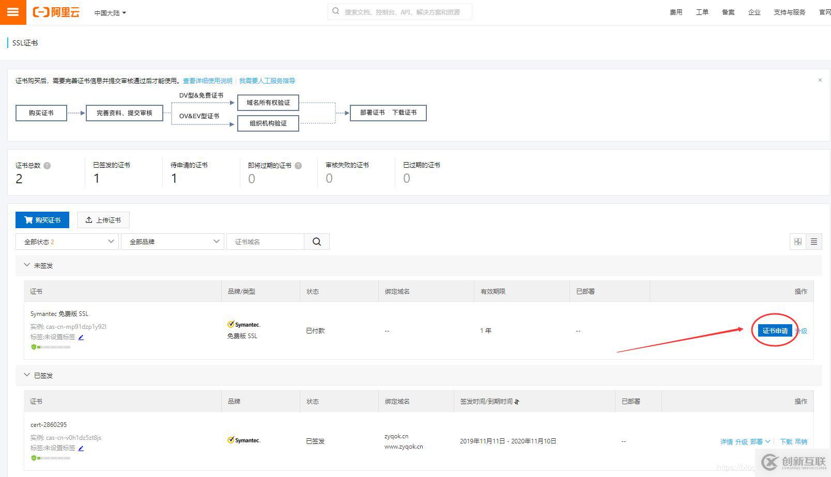Click the certificate domain search field
This screenshot has width=831, height=477.
[265, 242]
